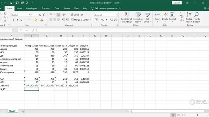Apply percent style
The width and height of the screenshot is (209, 117).
click(102, 20)
